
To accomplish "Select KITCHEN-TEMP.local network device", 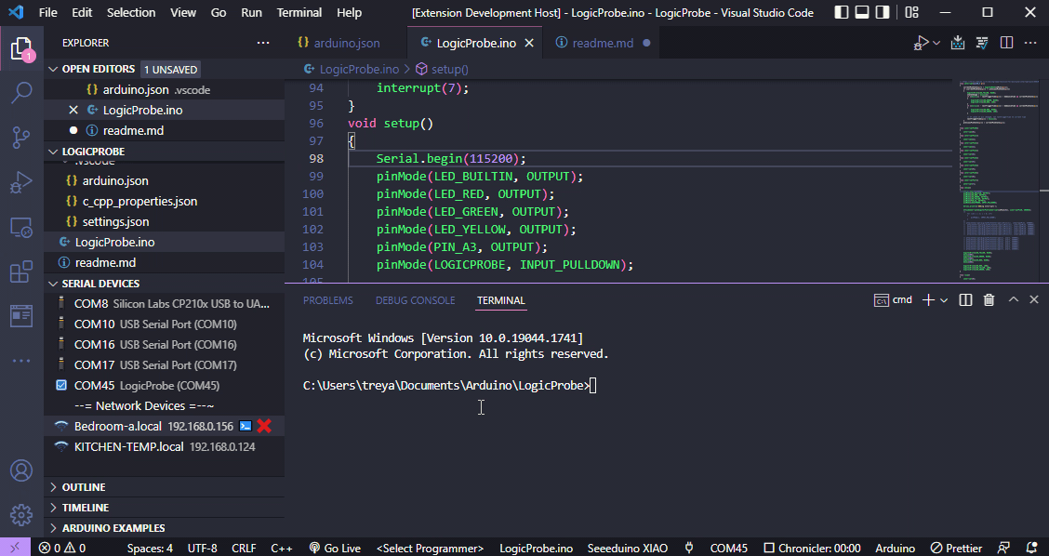I will [164, 447].
